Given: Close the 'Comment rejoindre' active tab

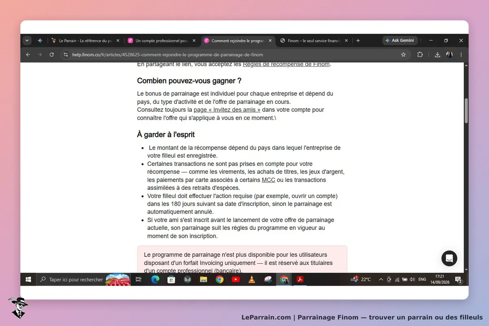Looking at the screenshot, I should [x=270, y=41].
